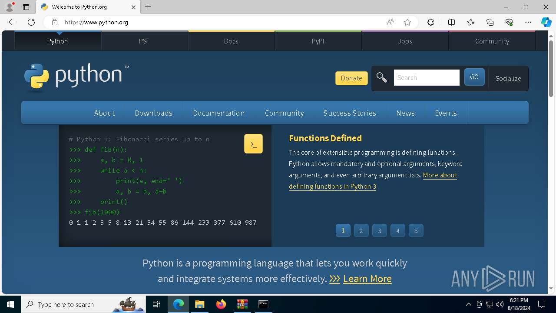Select slide 2 of code carousel
This screenshot has width=556, height=313.
tap(361, 230)
